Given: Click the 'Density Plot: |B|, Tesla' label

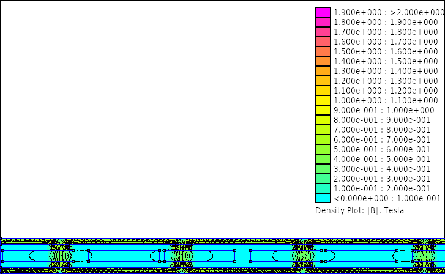Looking at the screenshot, I should pyautogui.click(x=359, y=211).
